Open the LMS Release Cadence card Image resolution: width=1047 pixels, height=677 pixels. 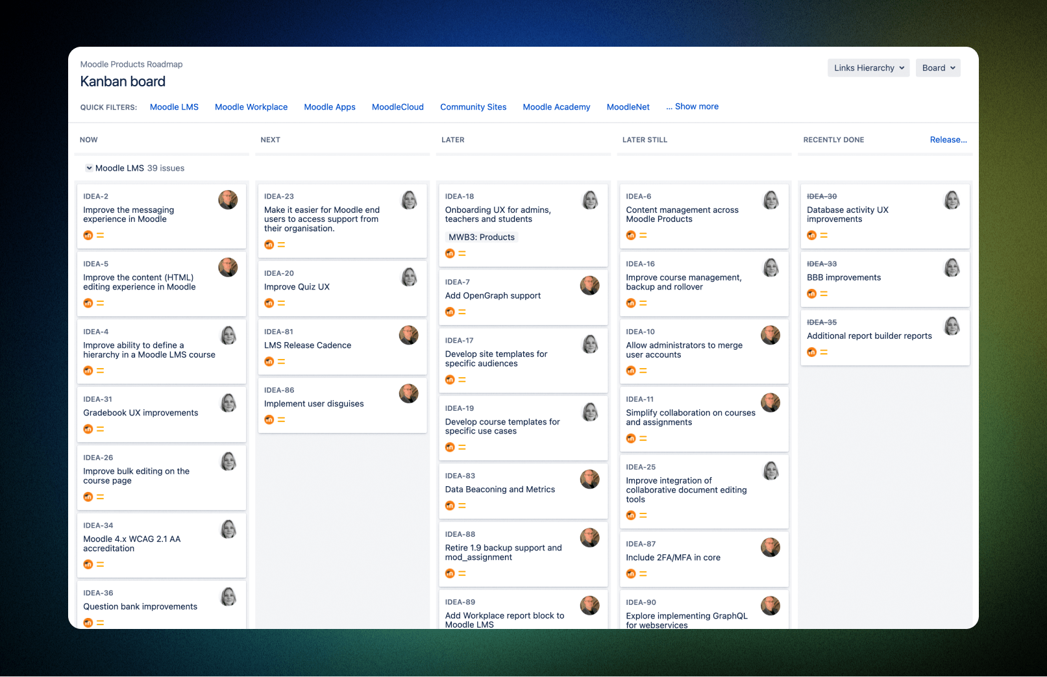click(x=342, y=347)
